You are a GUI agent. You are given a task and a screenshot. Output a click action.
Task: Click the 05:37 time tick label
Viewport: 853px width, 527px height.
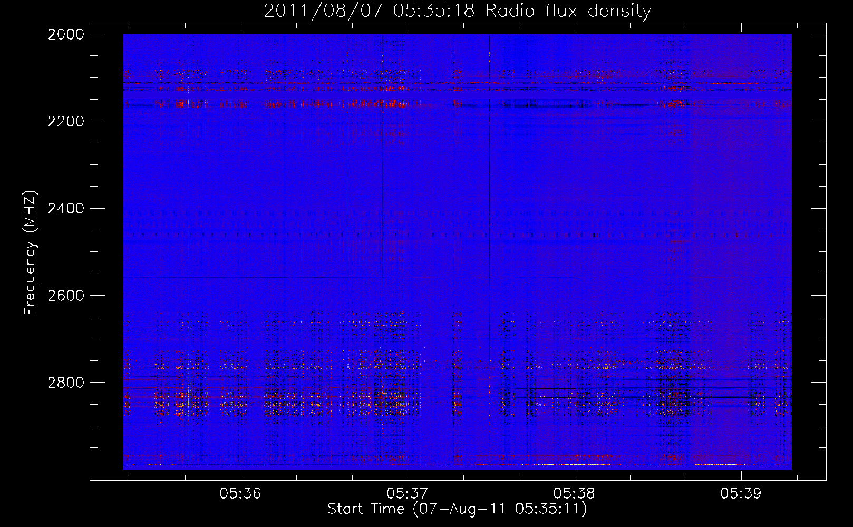(408, 494)
